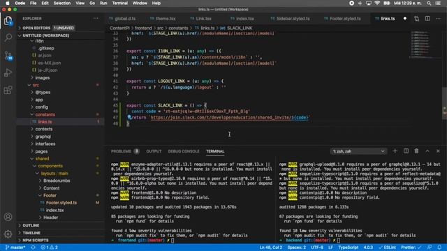This screenshot has width=447, height=251.
Task: Expand the Timeline section
Action: [x=61, y=233]
